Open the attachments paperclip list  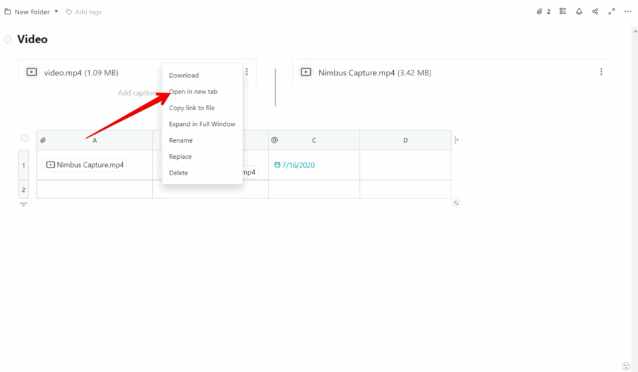tap(543, 11)
